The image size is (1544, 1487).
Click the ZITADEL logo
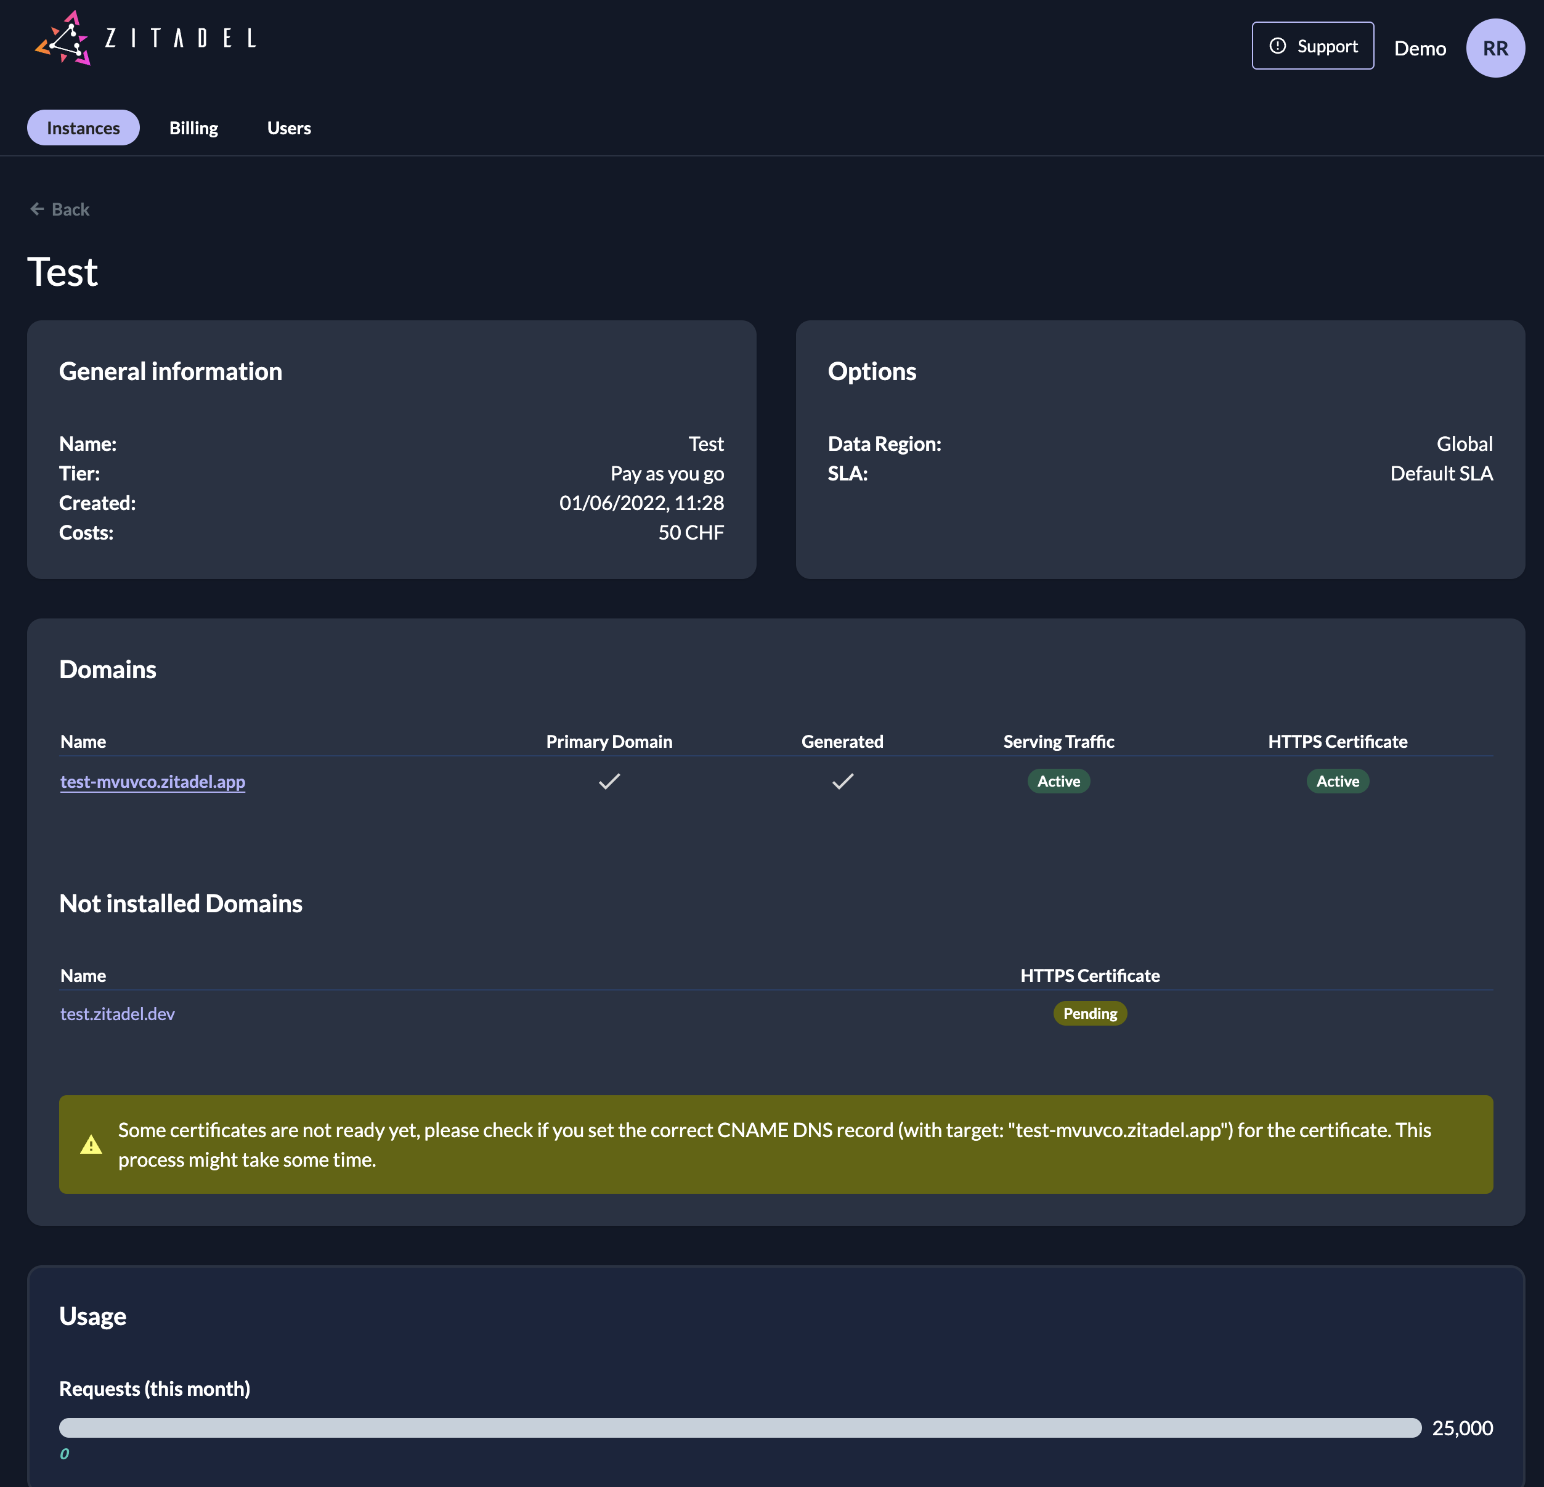[x=146, y=38]
